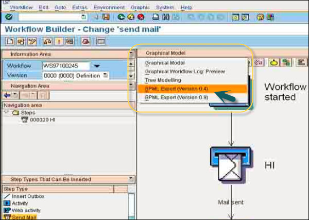Open the Navigation Area header dropdown
Screen dimensions: 309x220
[x=131, y=86]
